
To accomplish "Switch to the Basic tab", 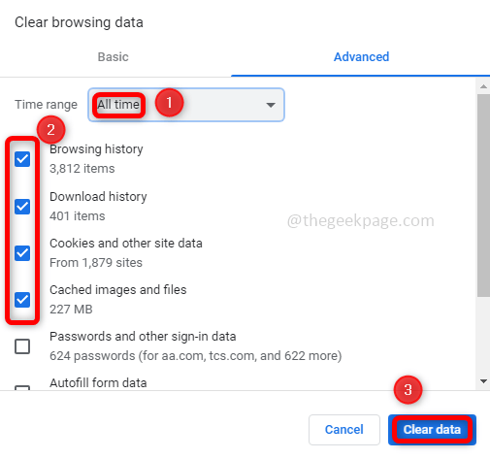I will point(114,57).
